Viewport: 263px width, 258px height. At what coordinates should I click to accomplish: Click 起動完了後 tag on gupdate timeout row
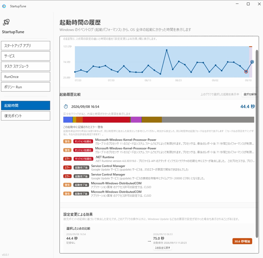pyautogui.click(x=81, y=176)
